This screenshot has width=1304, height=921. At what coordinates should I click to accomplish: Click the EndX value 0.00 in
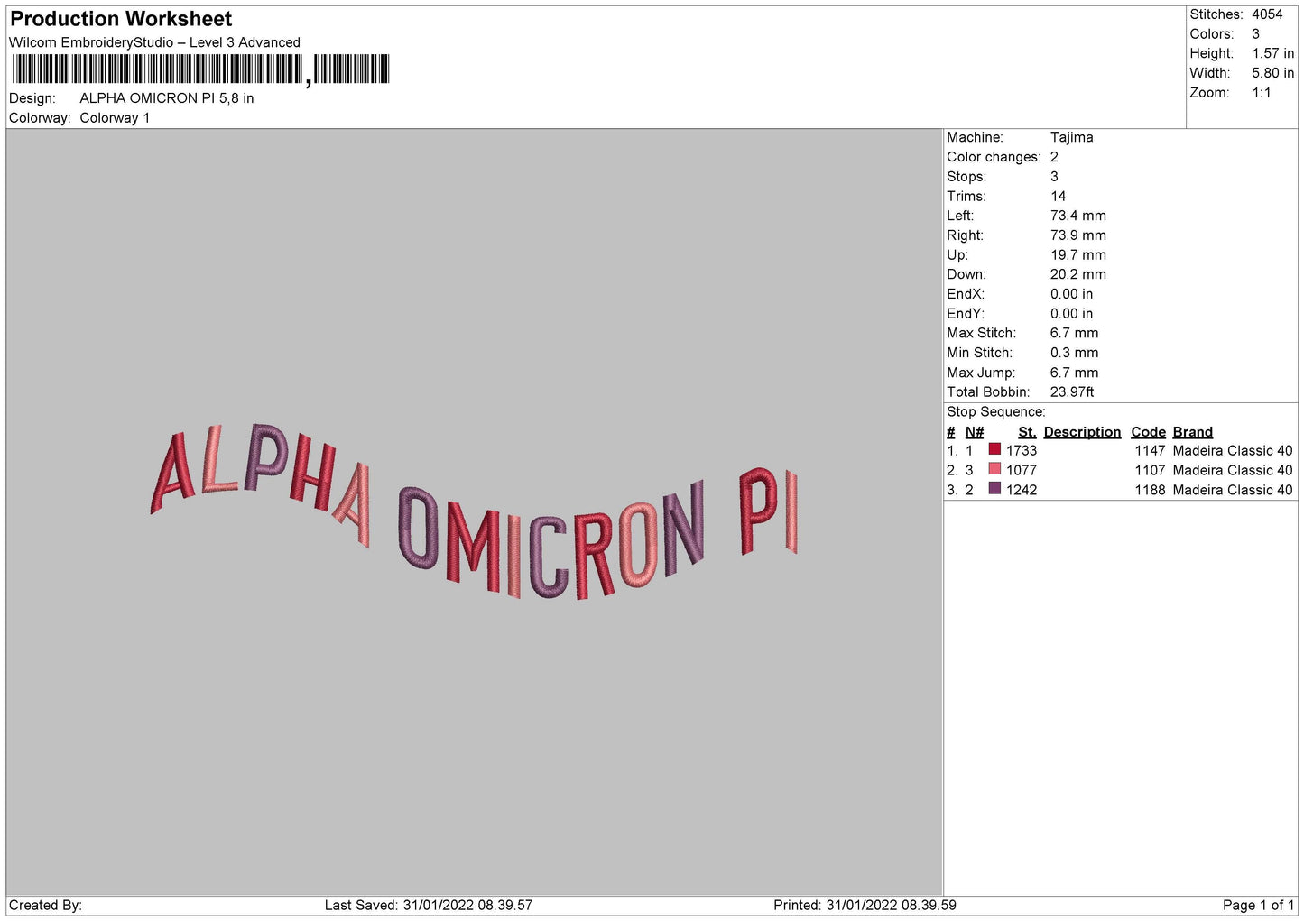click(1071, 294)
